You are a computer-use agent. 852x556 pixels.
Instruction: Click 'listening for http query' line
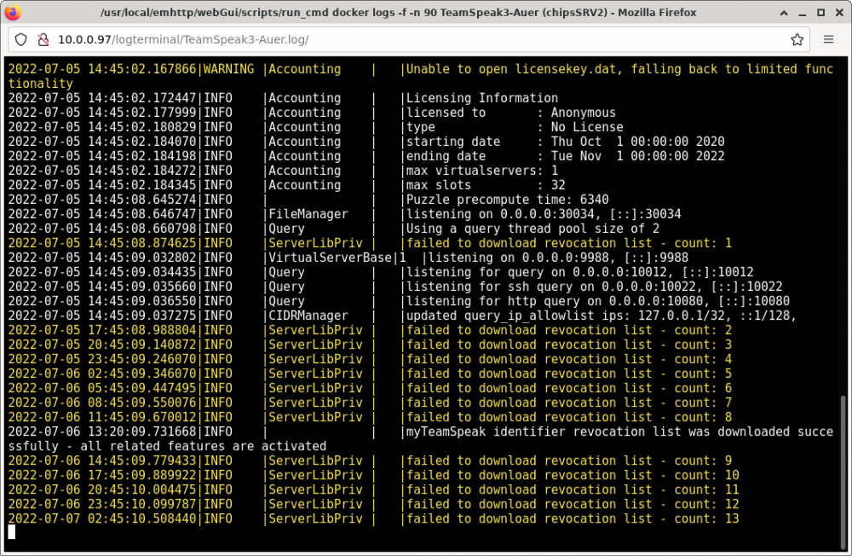point(399,301)
